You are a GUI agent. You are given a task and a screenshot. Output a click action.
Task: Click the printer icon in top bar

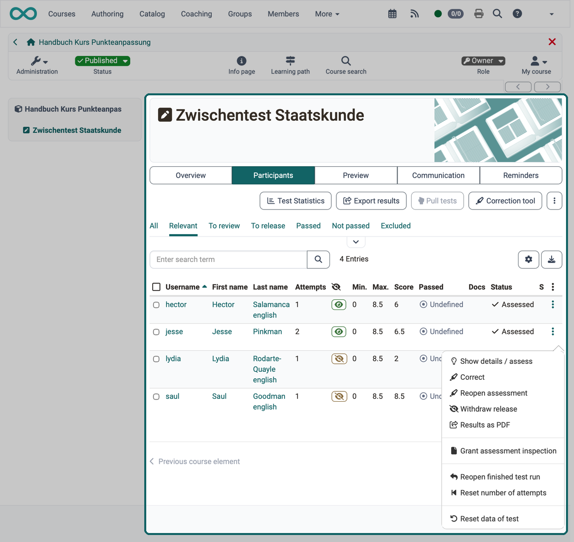[x=479, y=14]
